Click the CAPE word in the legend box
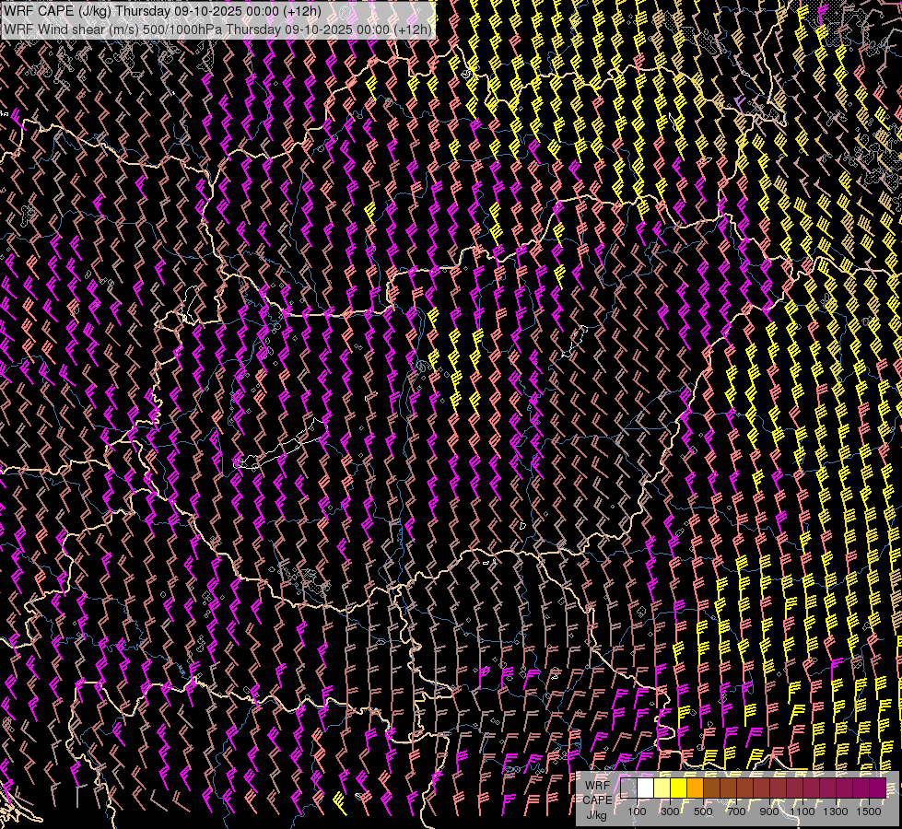This screenshot has width=902, height=829. [596, 799]
